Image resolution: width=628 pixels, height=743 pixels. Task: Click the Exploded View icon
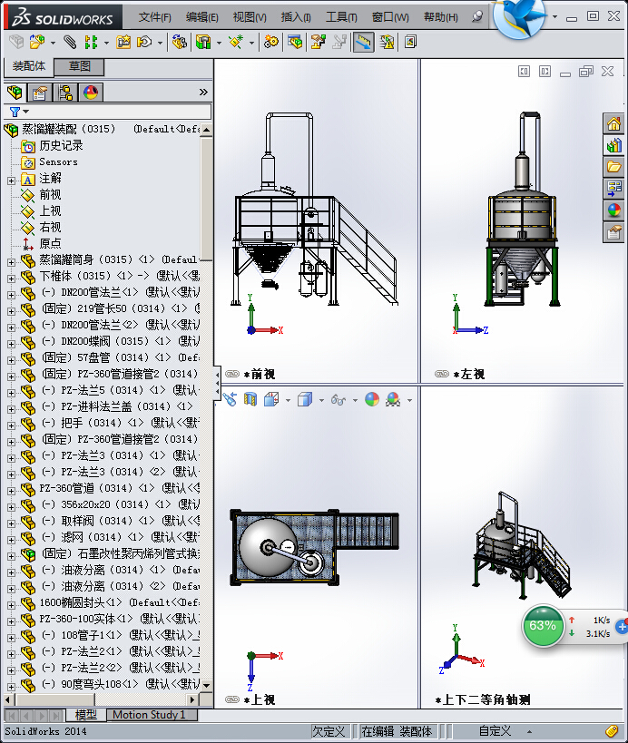pyautogui.click(x=318, y=42)
